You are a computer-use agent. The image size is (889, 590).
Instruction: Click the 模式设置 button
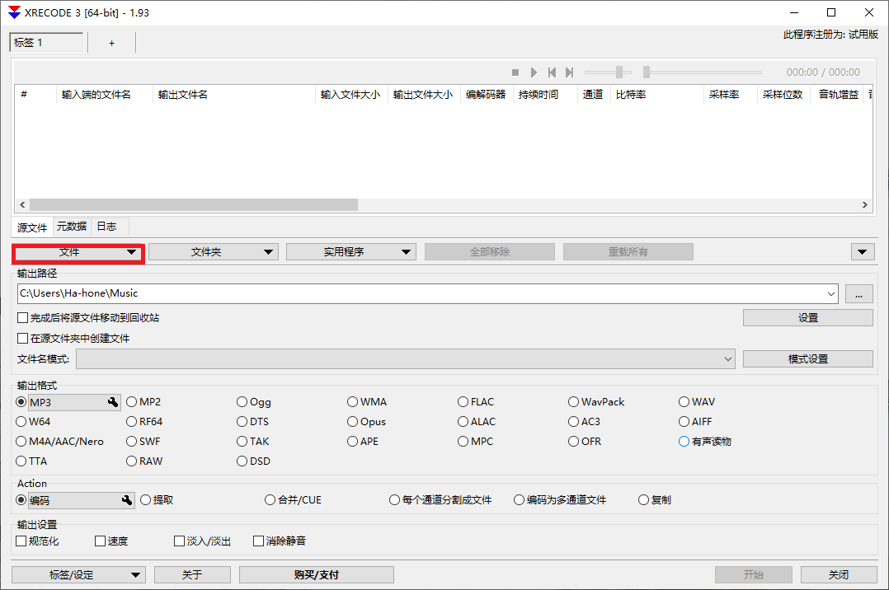tap(808, 358)
